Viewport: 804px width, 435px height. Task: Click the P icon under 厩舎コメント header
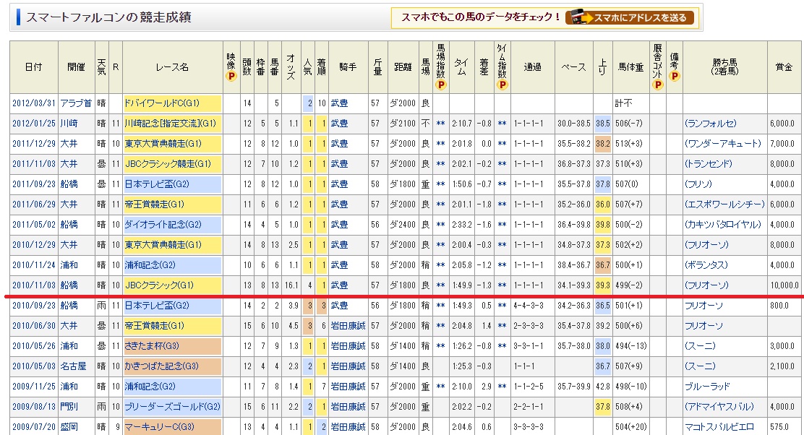pyautogui.click(x=657, y=85)
